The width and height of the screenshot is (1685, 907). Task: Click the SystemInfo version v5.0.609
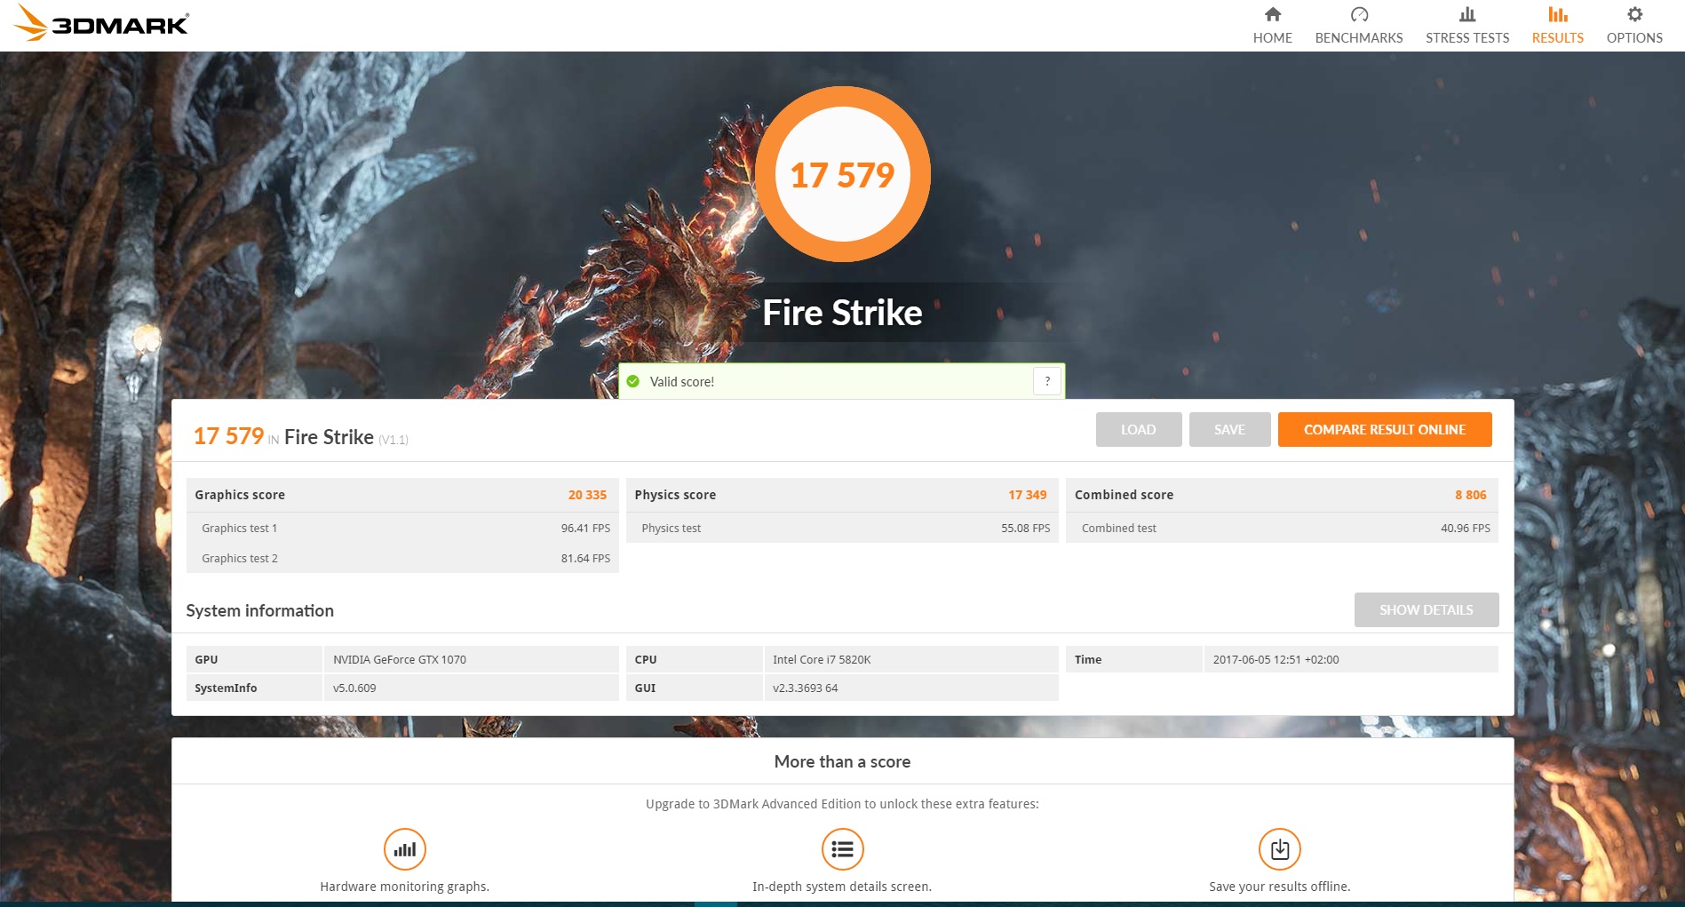pyautogui.click(x=354, y=688)
